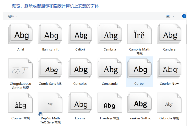
Task: Select the Comic Sans MS font icon
Action: tap(50, 68)
